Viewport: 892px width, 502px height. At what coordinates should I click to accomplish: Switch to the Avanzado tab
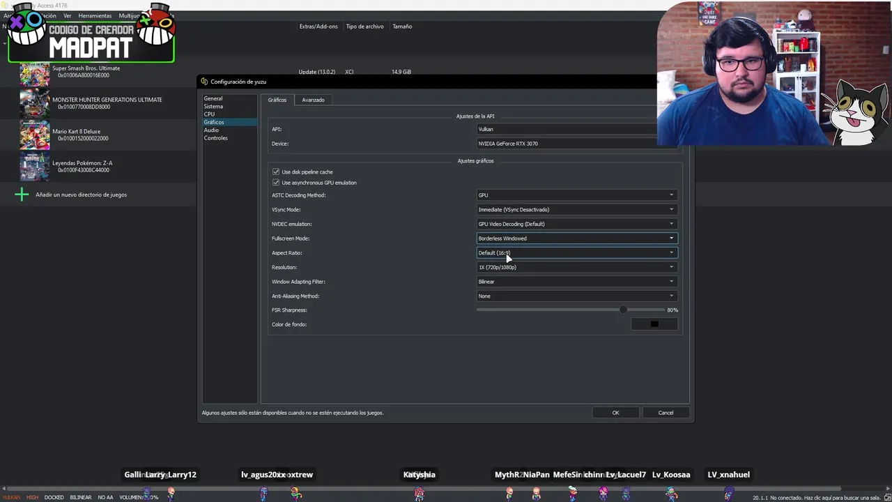(313, 100)
